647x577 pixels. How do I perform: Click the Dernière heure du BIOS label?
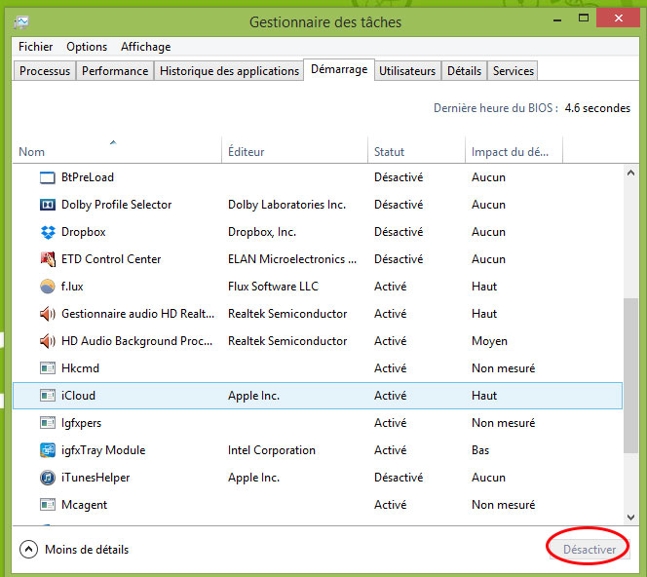tap(496, 108)
